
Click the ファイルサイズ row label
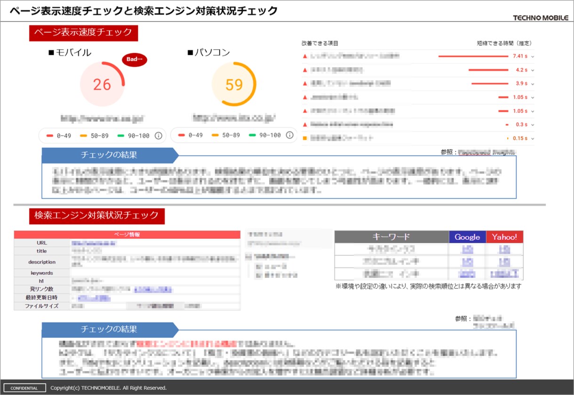(x=42, y=306)
